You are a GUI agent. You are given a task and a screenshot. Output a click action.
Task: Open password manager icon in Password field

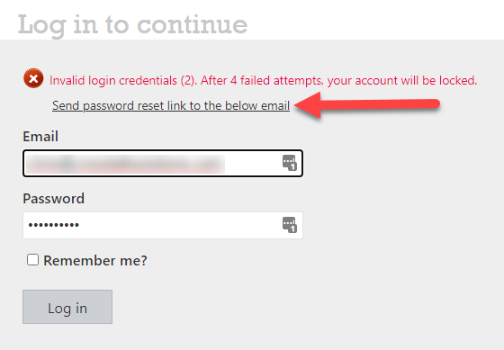[x=289, y=225]
